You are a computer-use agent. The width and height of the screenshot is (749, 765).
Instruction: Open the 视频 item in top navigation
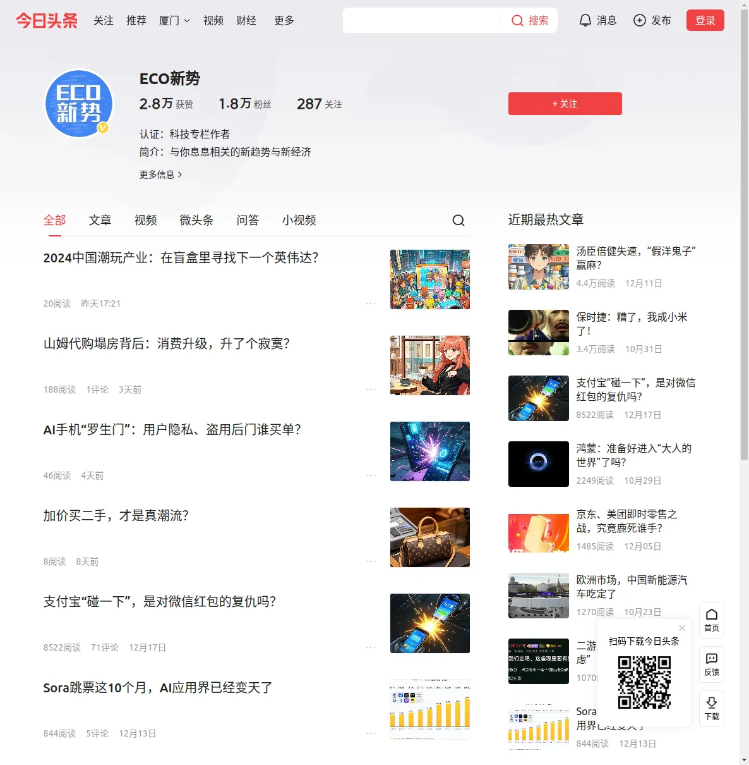[213, 21]
